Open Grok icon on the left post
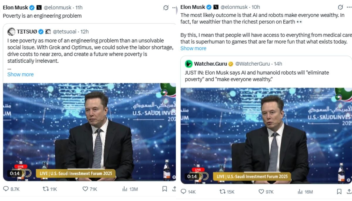The height and width of the screenshot is (201, 352). tap(166, 8)
